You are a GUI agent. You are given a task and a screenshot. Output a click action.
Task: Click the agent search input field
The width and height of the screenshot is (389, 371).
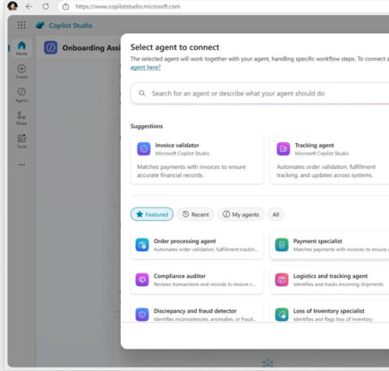pos(259,93)
